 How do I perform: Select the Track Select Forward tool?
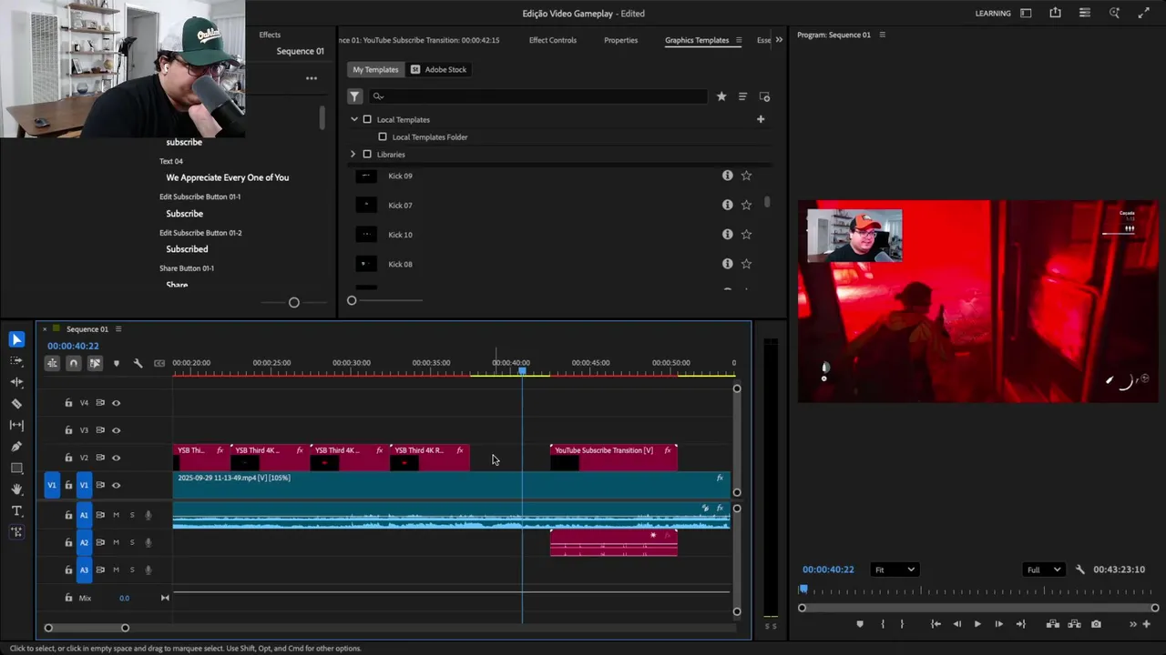coord(16,360)
